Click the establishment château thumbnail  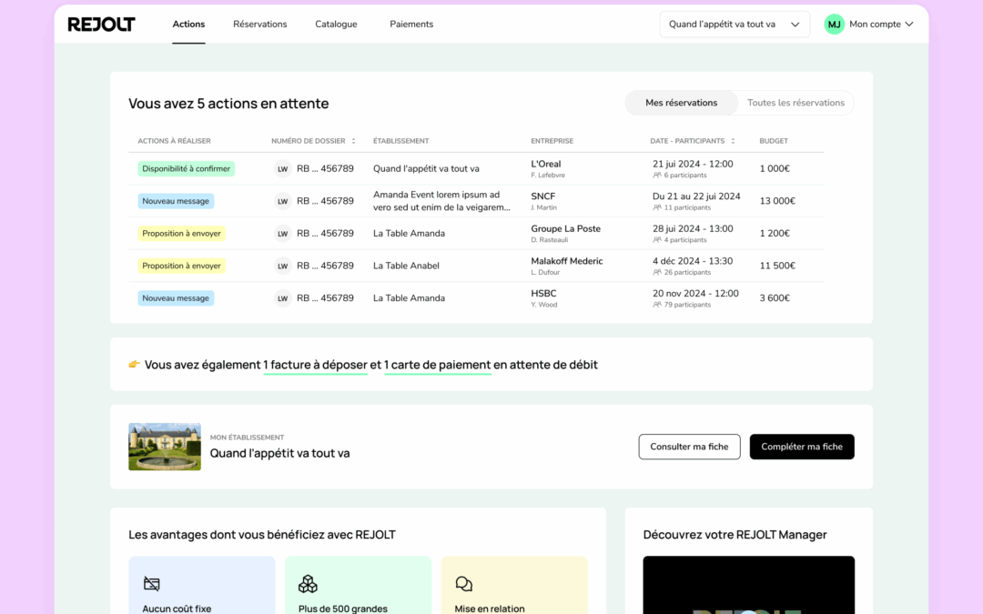pos(165,447)
